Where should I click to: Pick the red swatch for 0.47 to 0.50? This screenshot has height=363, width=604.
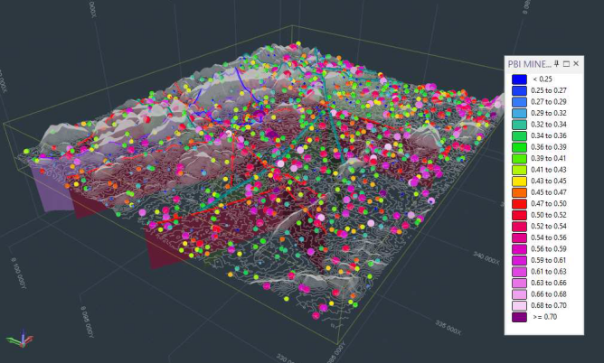(x=519, y=204)
